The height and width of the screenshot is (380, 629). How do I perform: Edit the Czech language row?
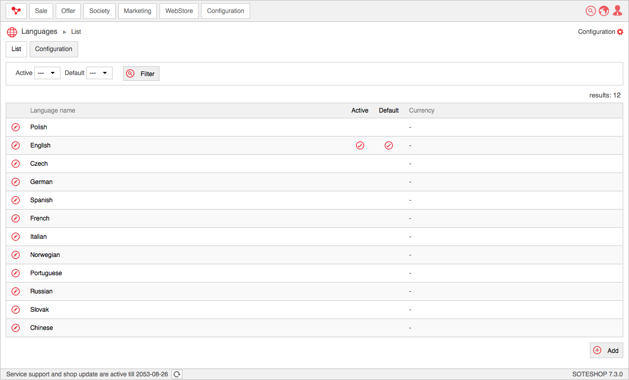coord(16,164)
